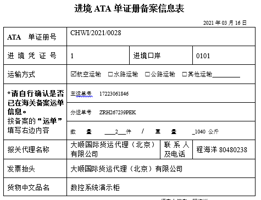Click the 发票抬头 label
This screenshot has height=200, width=261.
point(21,169)
